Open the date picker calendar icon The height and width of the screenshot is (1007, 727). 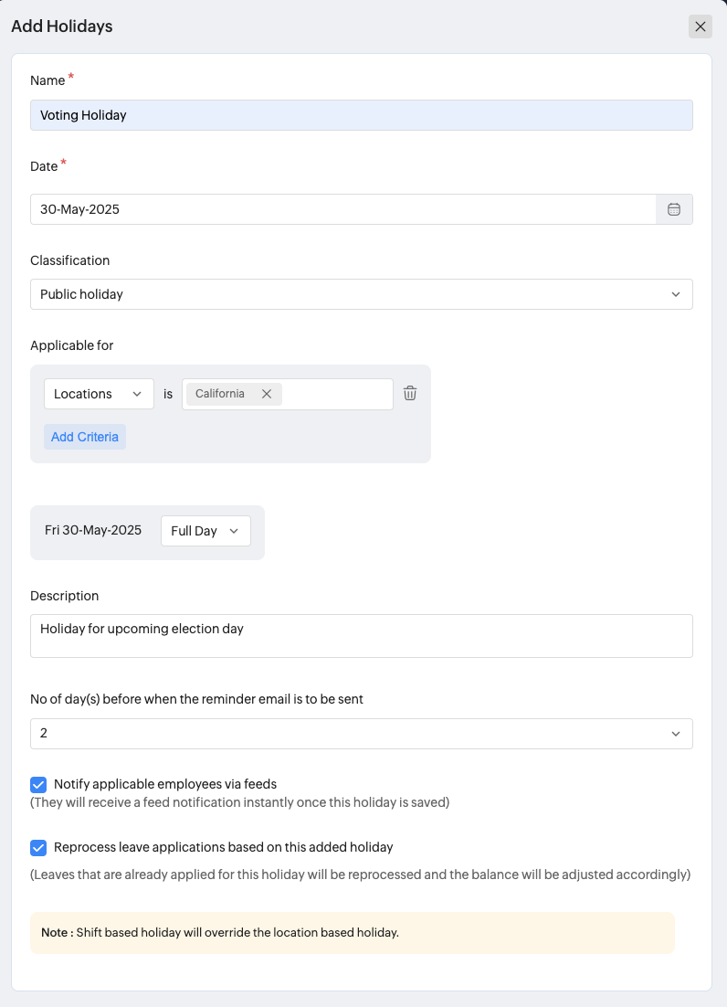[674, 209]
